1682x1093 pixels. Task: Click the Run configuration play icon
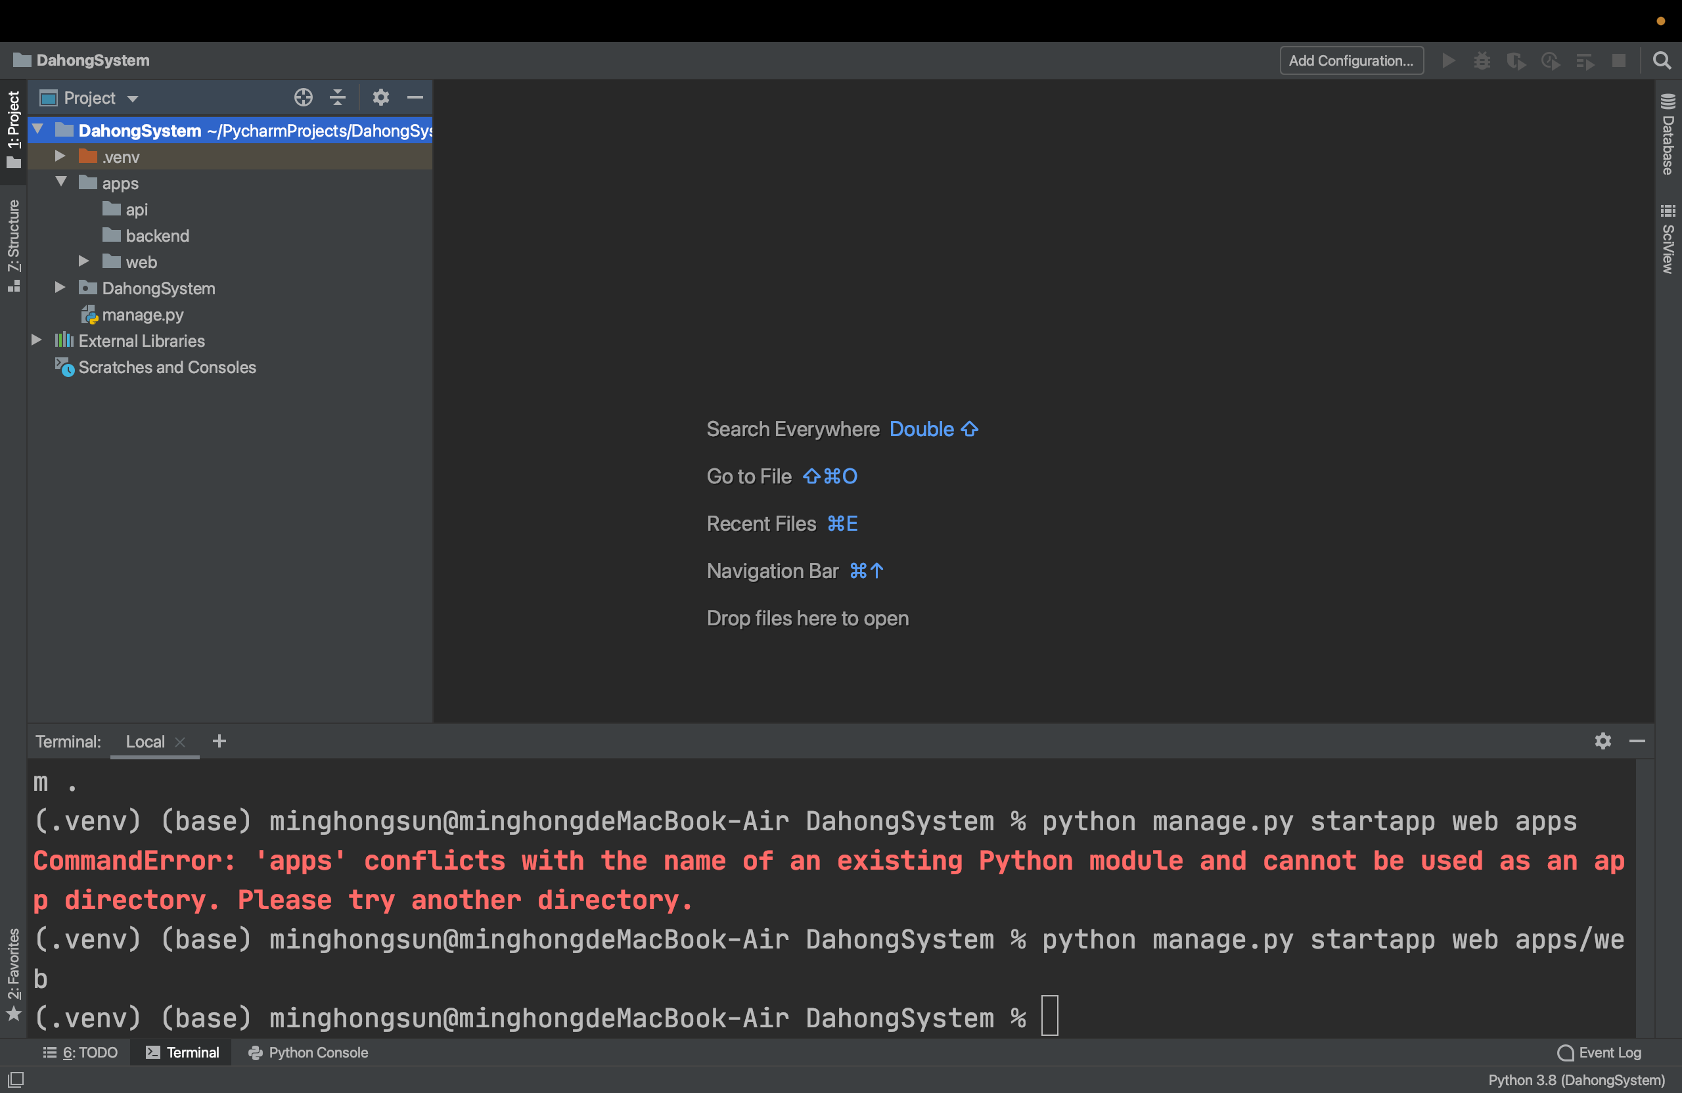coord(1448,61)
